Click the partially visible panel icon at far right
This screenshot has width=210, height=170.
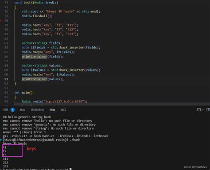point(208,110)
